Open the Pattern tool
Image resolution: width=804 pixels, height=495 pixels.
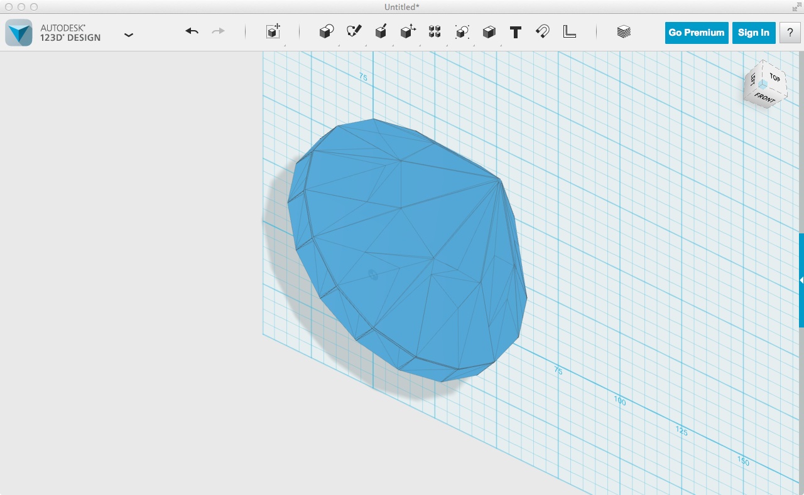435,32
